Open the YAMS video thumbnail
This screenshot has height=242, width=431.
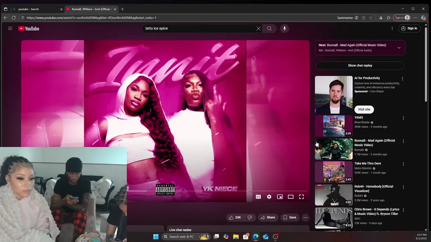(334, 126)
